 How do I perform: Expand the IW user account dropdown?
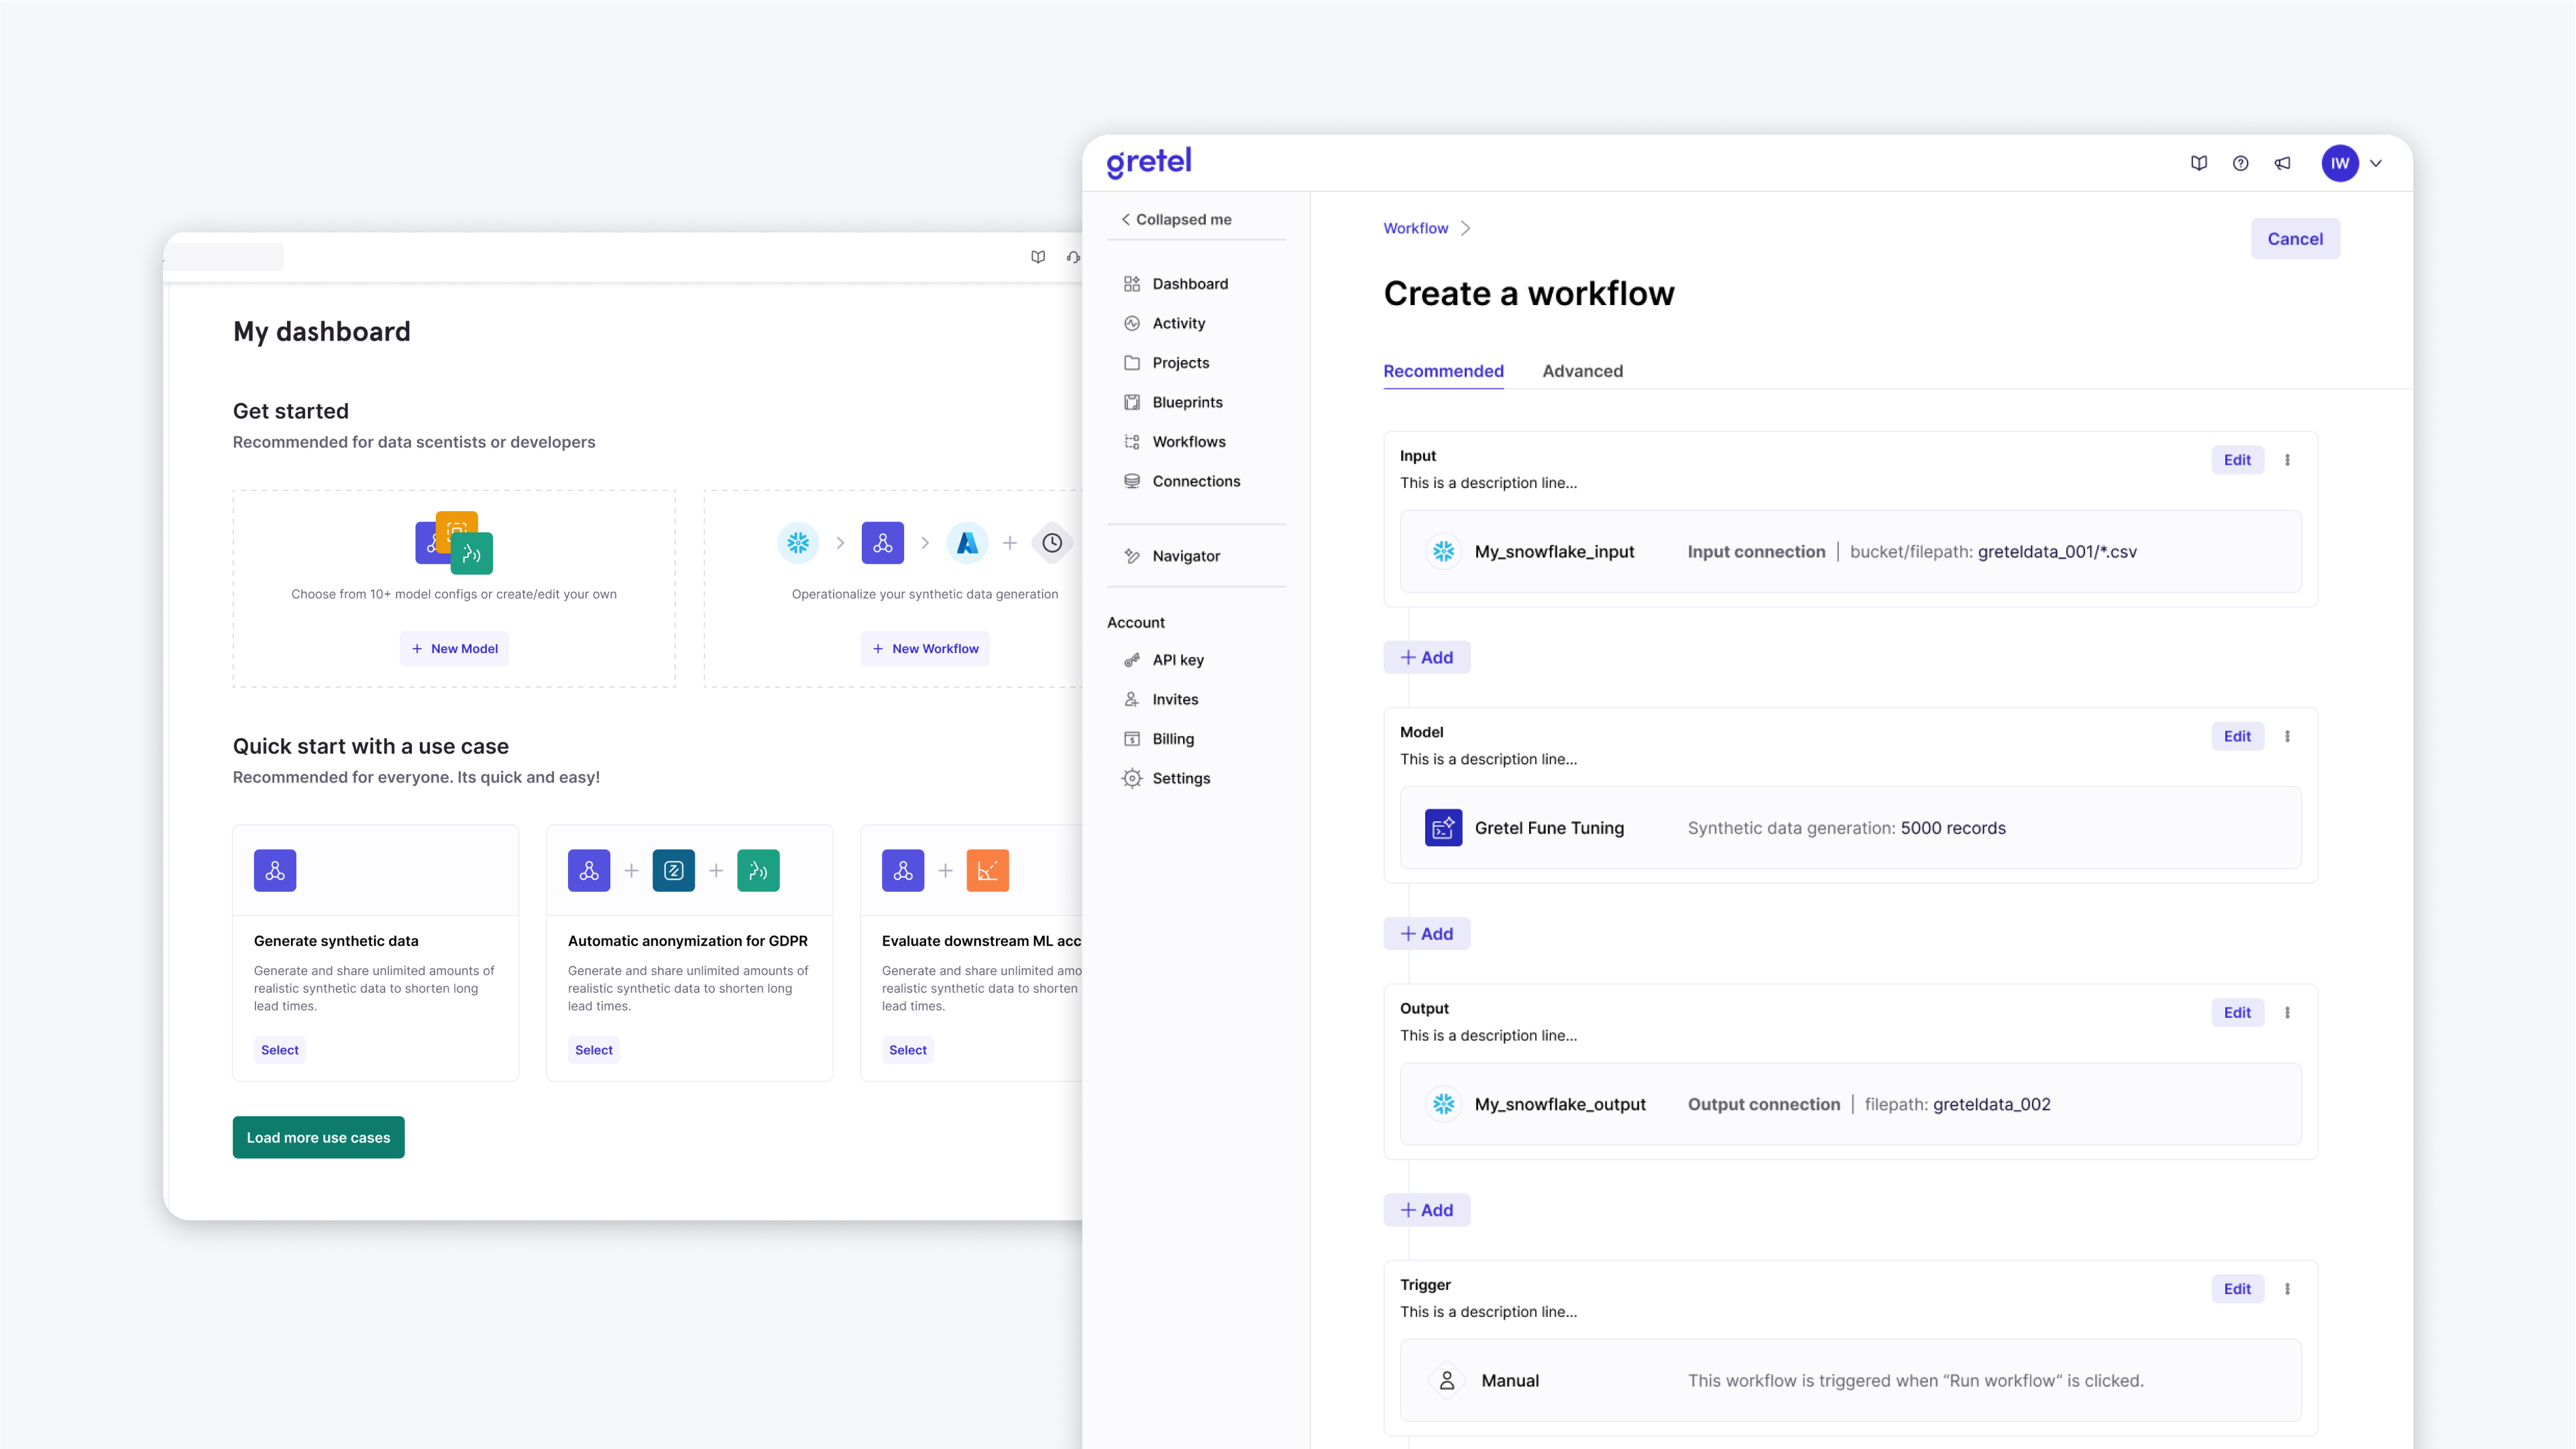click(x=2375, y=163)
